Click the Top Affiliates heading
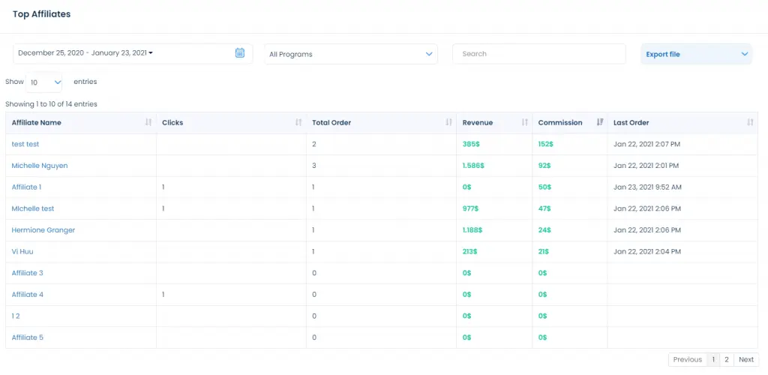768x375 pixels. pos(42,14)
